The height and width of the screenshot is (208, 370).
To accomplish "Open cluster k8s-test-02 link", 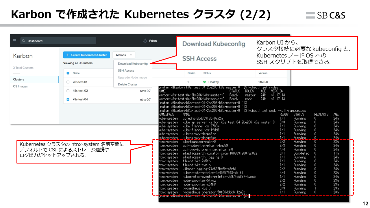I will pyautogui.click(x=80, y=91).
